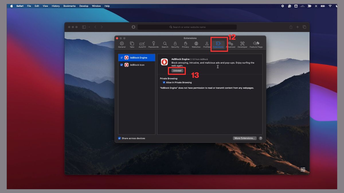
Task: Show the tab overview in Safari
Action: [x=304, y=27]
